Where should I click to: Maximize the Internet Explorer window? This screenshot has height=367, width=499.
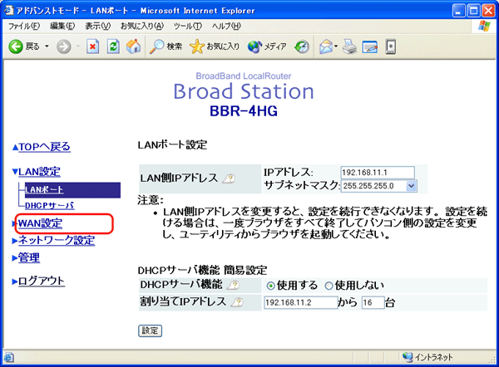[x=473, y=11]
